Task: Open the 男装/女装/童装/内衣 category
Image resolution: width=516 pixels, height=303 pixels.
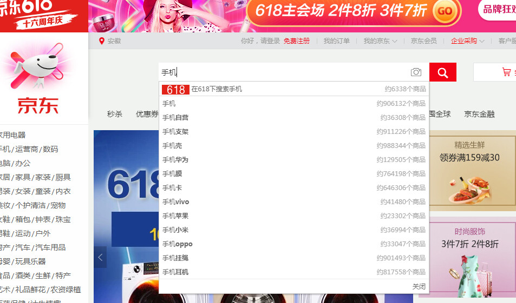Action: point(35,191)
